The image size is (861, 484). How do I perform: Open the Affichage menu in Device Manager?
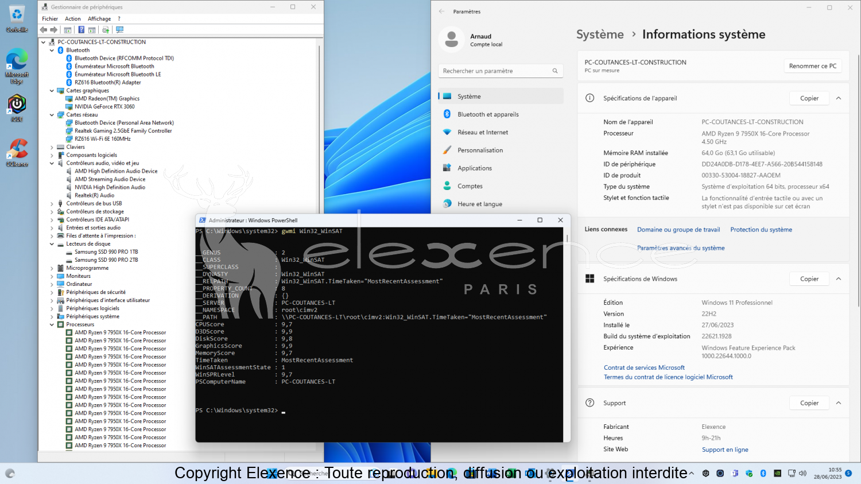tap(99, 19)
